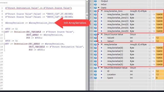Click the Spare member name cell

[x=110, y=78]
